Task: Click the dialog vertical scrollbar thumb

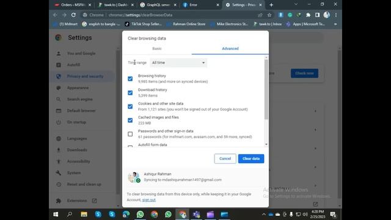Action: pyautogui.click(x=266, y=89)
